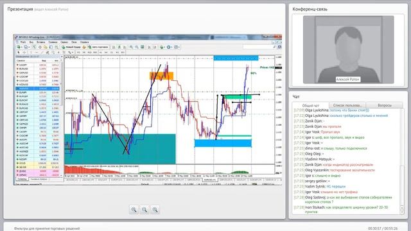The width and height of the screenshot is (411, 231).
Task: Toggle the Navigator star-folder icon
Action: [x=46, y=47]
